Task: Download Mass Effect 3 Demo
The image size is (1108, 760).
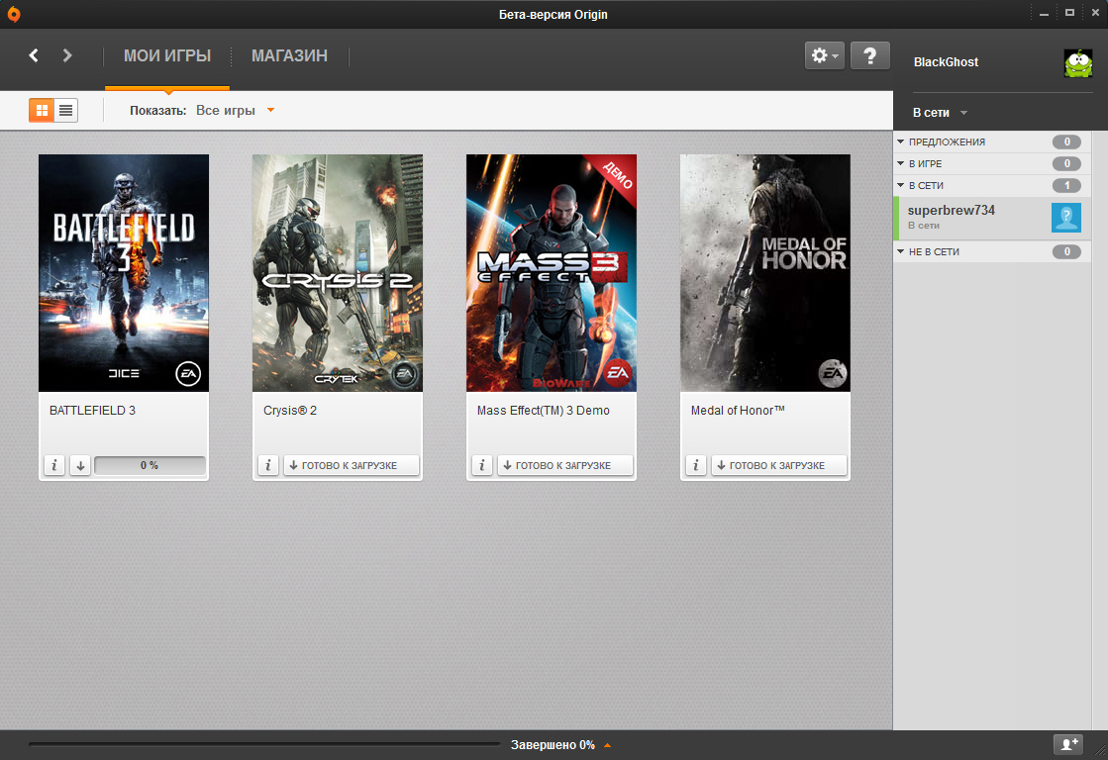Action: pos(565,465)
